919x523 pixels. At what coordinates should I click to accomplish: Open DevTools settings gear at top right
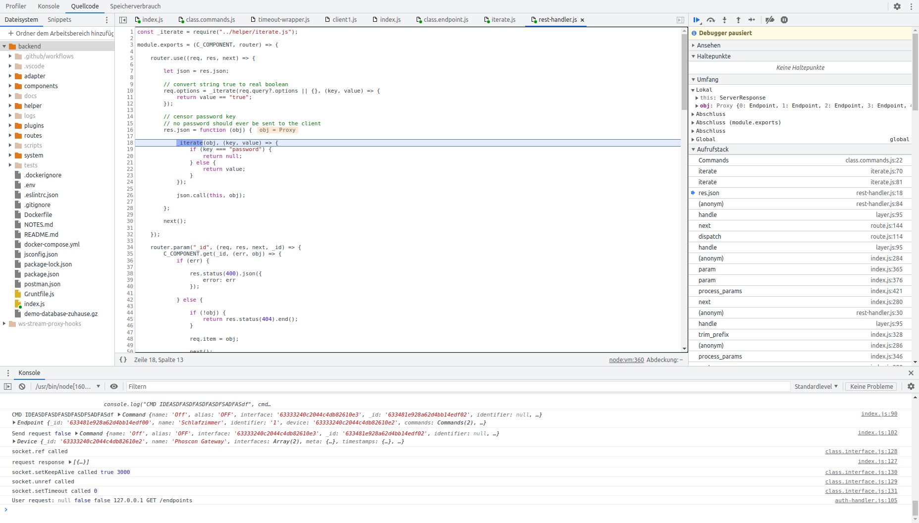[898, 6]
